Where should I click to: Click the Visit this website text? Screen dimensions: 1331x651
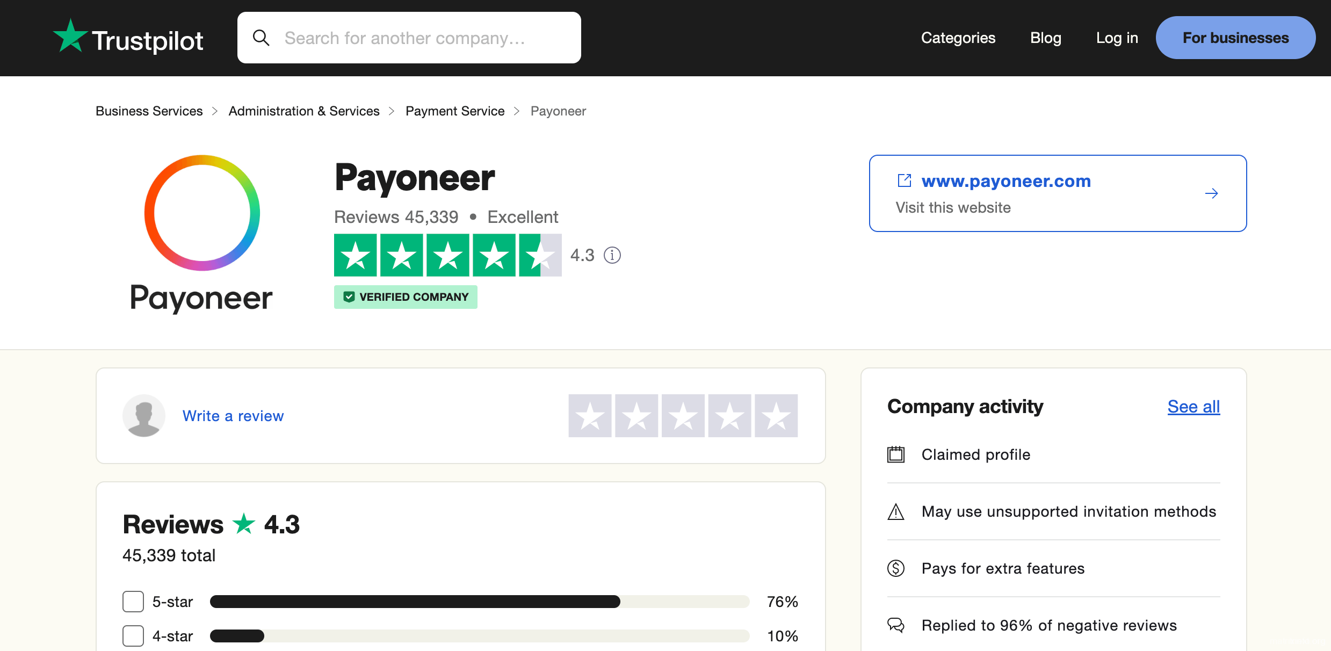pyautogui.click(x=953, y=207)
